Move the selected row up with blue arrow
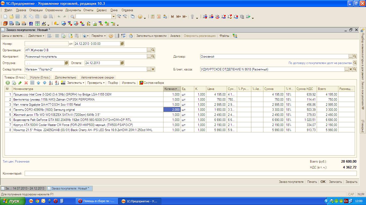This screenshot has width=366, height=205. pos(38,83)
